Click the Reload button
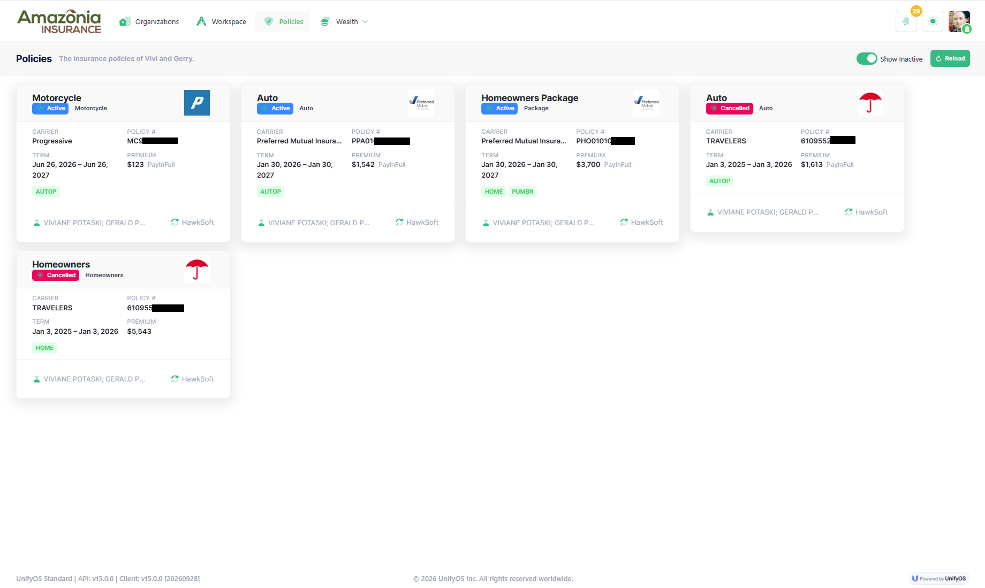The height and width of the screenshot is (588, 985). coord(950,58)
